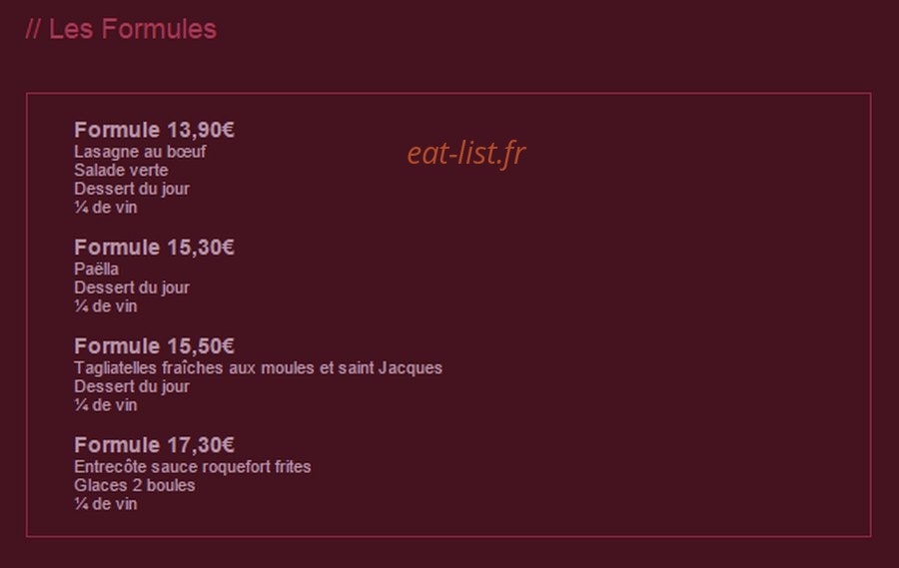The width and height of the screenshot is (899, 568).
Task: Select the Glaces 2 boules line
Action: (x=134, y=485)
